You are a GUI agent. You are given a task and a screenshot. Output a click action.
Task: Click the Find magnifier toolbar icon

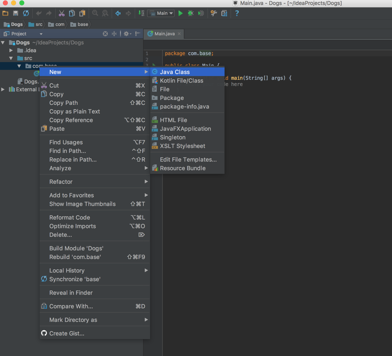coord(95,13)
